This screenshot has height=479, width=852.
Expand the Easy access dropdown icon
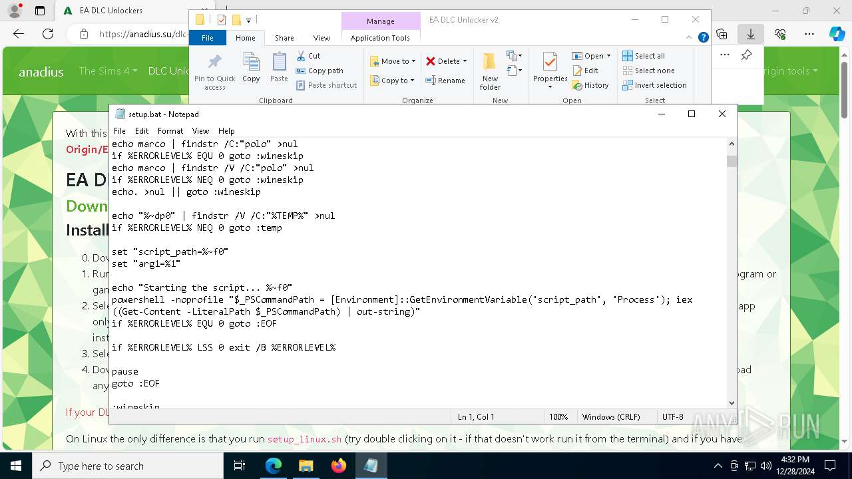click(x=513, y=70)
